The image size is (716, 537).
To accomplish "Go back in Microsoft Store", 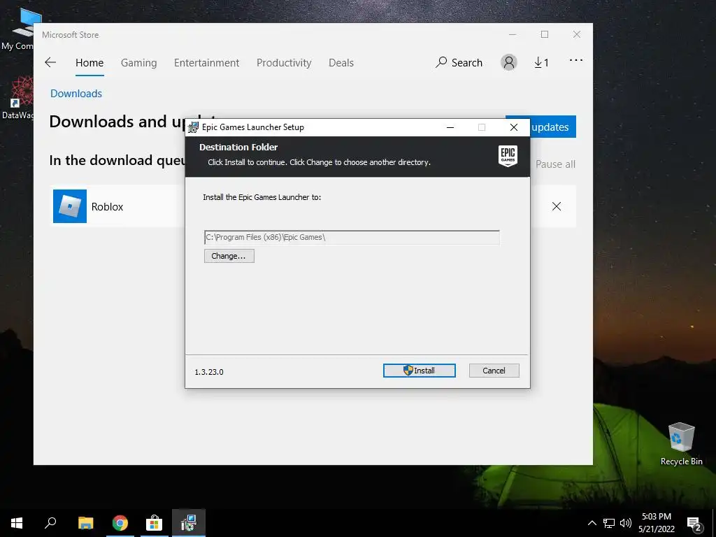I will coord(50,62).
